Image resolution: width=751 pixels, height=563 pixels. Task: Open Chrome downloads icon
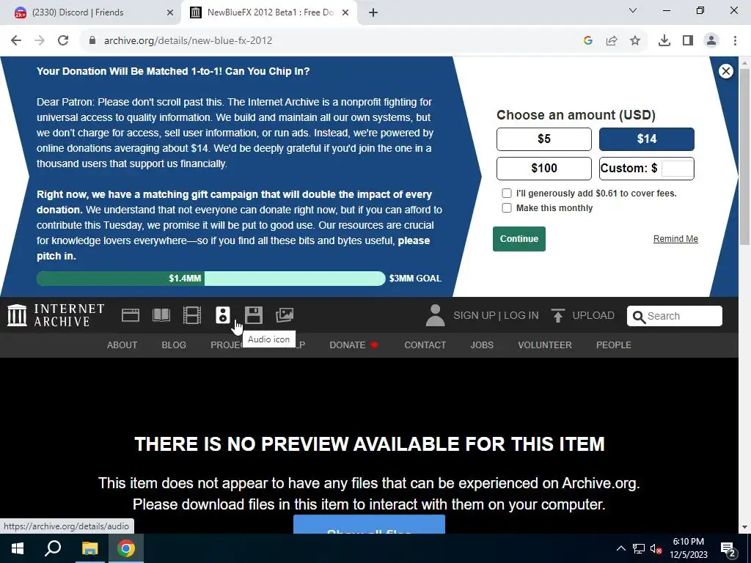[x=664, y=41]
